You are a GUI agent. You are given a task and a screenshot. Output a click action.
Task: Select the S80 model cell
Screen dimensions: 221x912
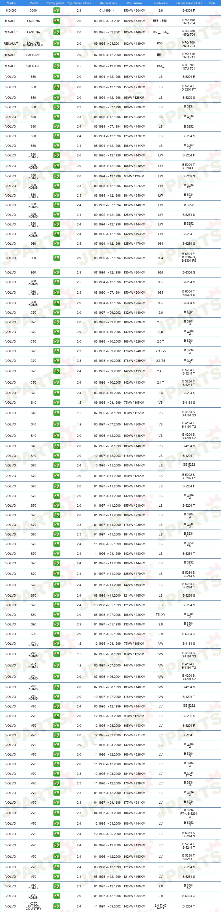tap(34, 615)
